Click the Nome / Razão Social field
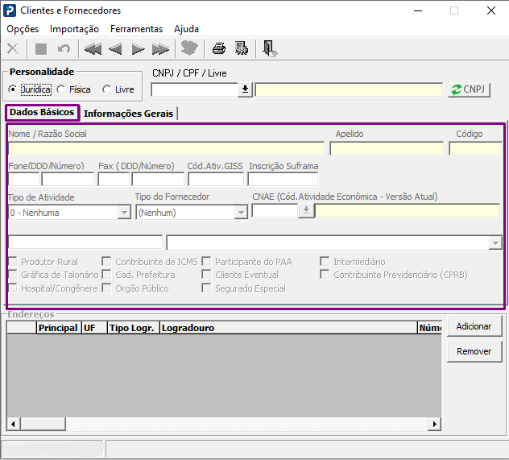Screen dimensions: 509x460 [x=166, y=149]
